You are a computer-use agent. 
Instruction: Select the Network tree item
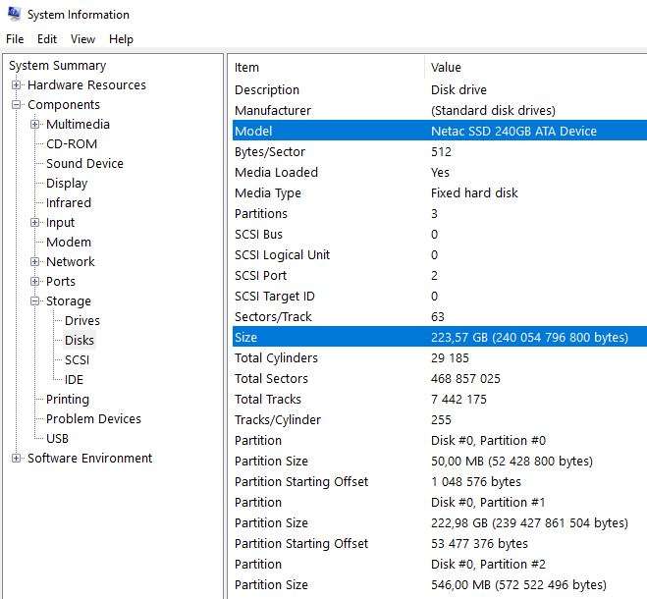click(71, 262)
